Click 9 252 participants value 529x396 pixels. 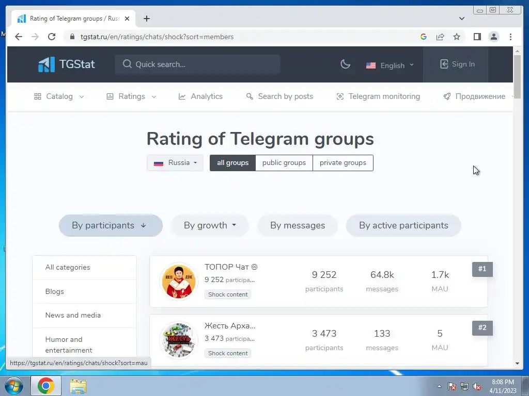[324, 275]
